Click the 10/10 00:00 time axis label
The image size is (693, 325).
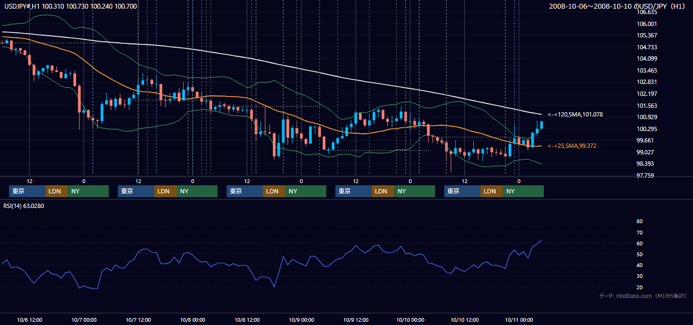coord(410,320)
